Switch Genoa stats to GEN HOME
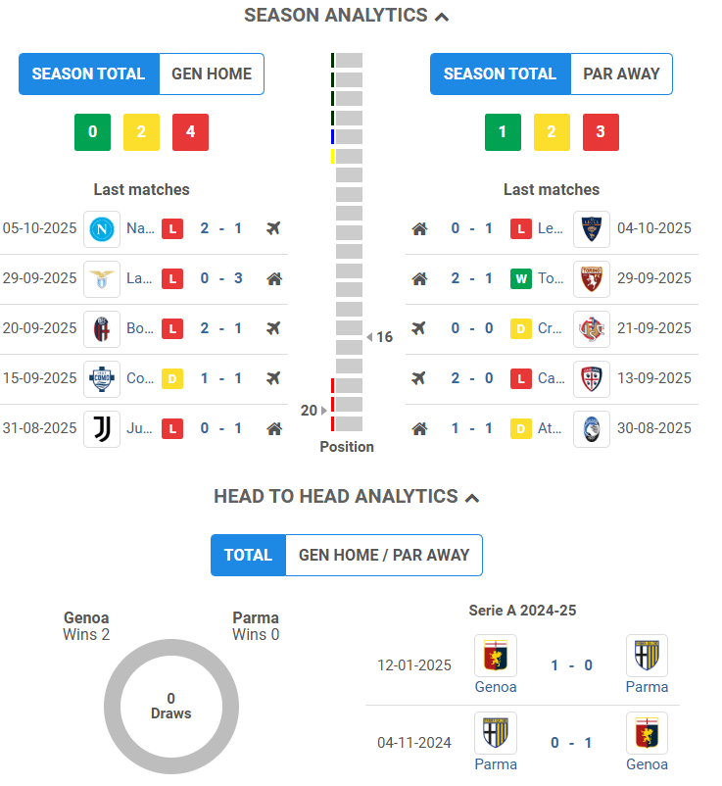The image size is (722, 786). coord(212,74)
